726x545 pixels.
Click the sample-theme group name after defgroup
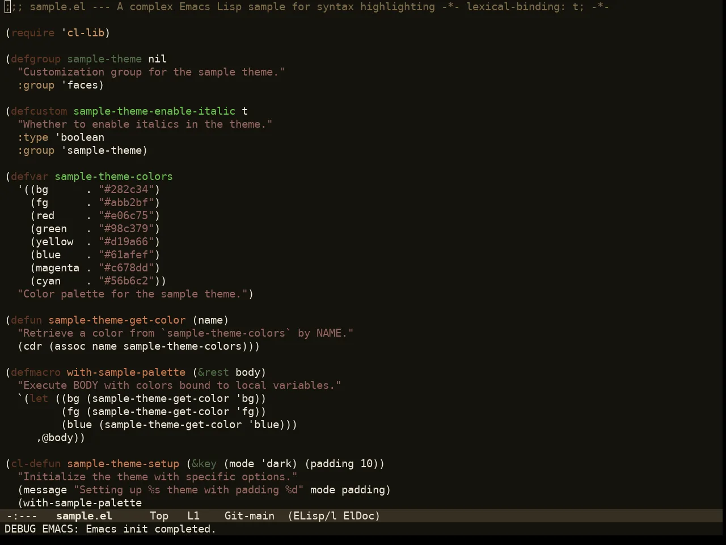[x=104, y=59]
